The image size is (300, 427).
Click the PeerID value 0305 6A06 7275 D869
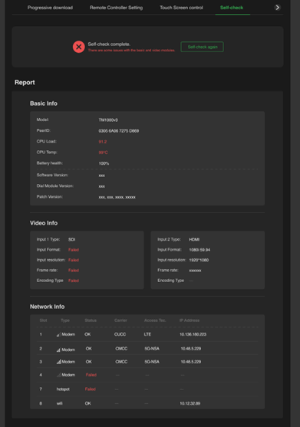118,131
